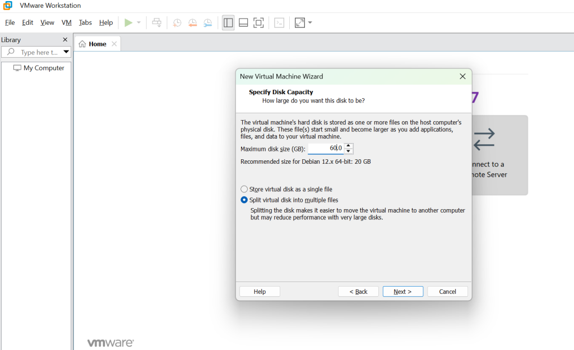Increase disk size with the up stepper arrow
This screenshot has width=574, height=350.
point(349,146)
